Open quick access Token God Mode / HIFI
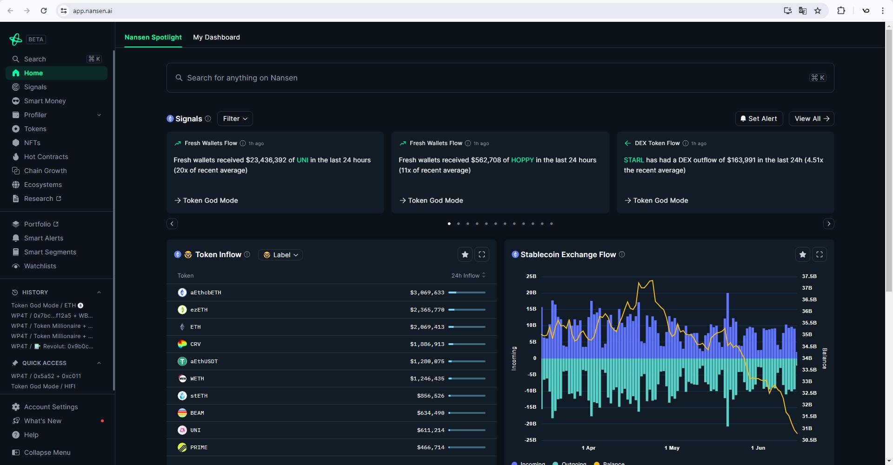This screenshot has height=465, width=893. click(x=43, y=386)
